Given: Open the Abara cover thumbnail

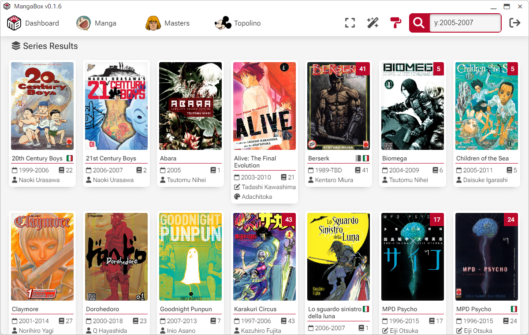Looking at the screenshot, I should (190, 106).
